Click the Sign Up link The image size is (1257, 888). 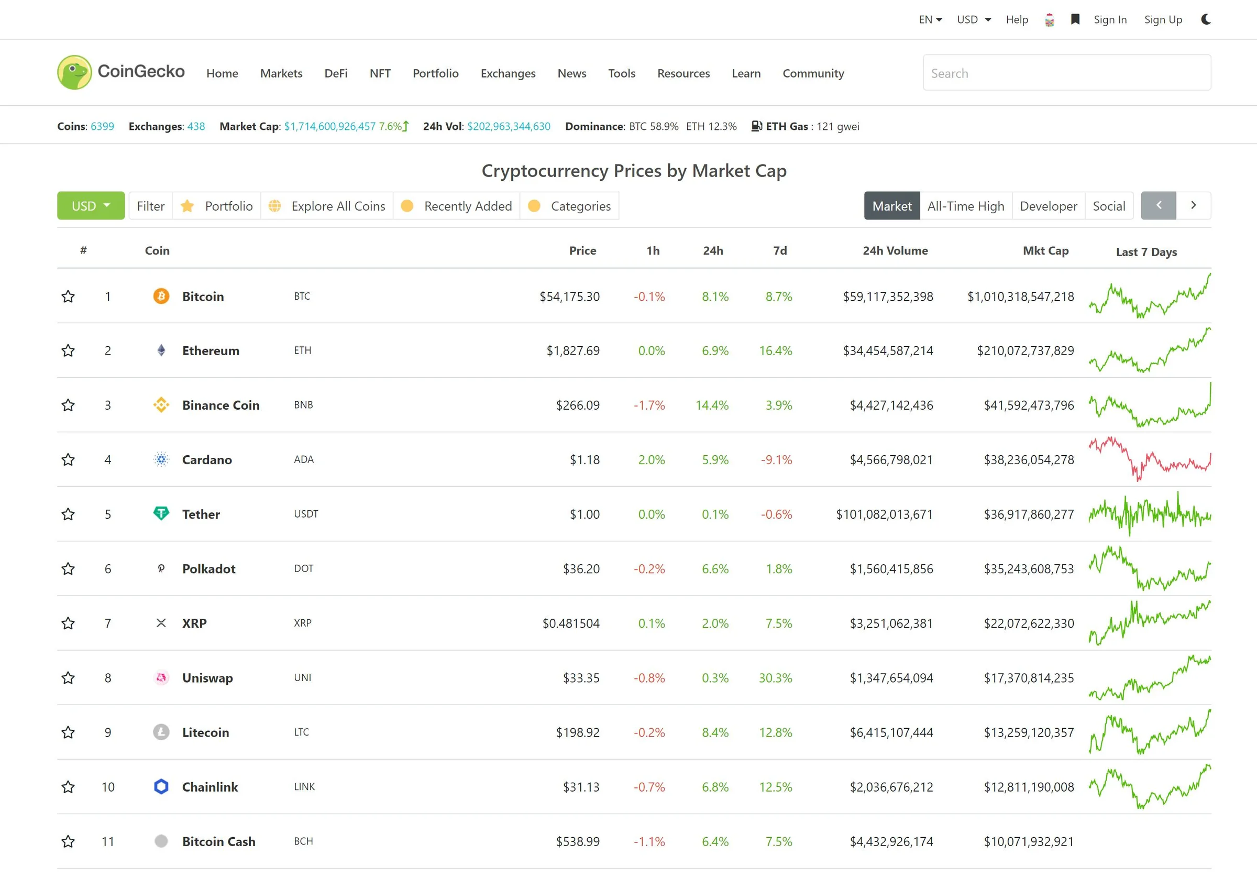click(x=1163, y=20)
